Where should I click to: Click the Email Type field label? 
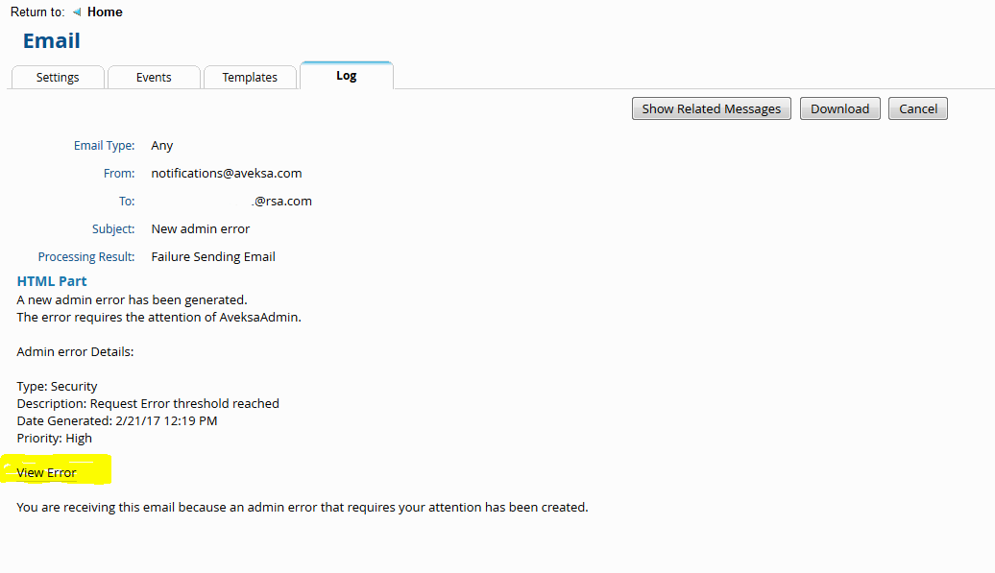(x=105, y=146)
